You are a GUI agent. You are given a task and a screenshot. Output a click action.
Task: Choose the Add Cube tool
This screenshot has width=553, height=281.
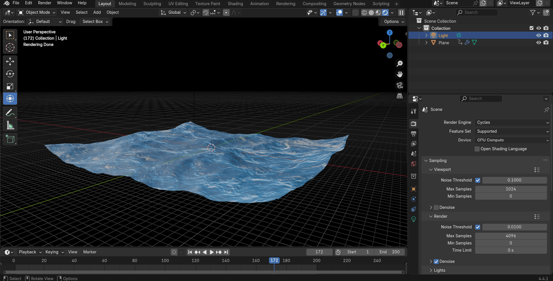pyautogui.click(x=10, y=139)
